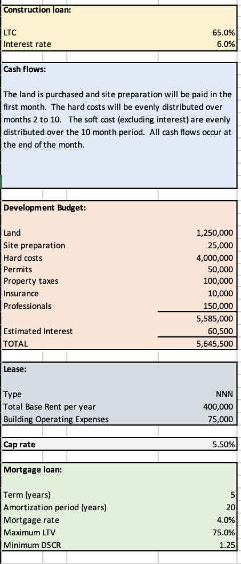Select the 65.0% LTC value
Viewport: 241px width, 564px height.
(x=224, y=33)
